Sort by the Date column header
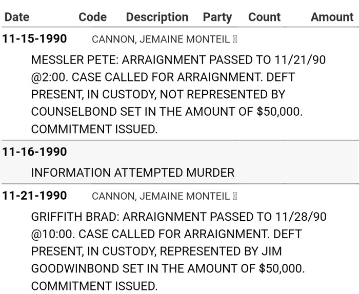The image size is (359, 294). click(17, 17)
